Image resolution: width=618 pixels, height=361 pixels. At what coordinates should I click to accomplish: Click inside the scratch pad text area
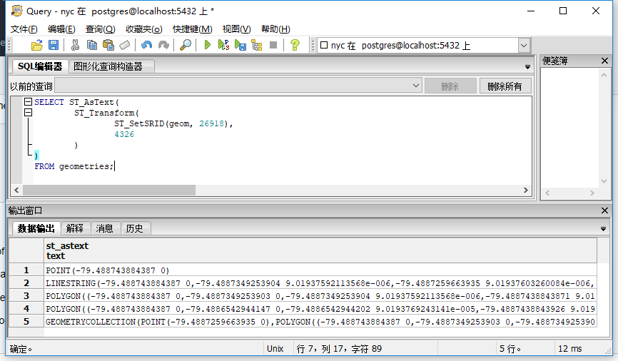click(x=570, y=128)
